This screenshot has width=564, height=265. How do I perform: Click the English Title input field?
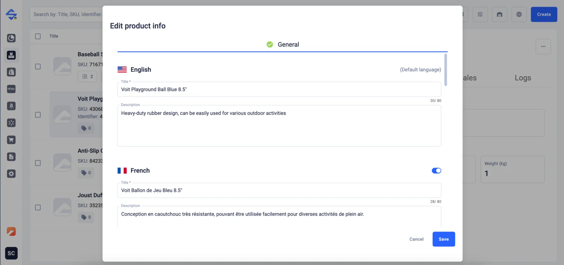coord(279,89)
